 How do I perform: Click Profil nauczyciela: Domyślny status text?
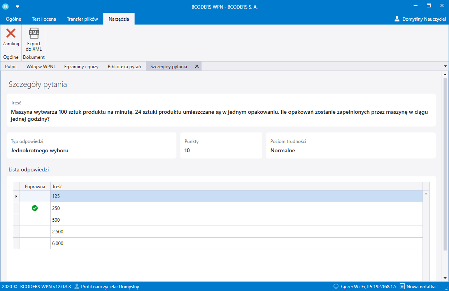pyautogui.click(x=110, y=286)
